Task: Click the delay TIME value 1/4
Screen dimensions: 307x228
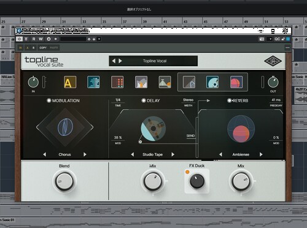Action: [x=118, y=100]
